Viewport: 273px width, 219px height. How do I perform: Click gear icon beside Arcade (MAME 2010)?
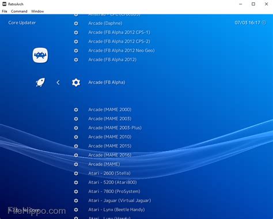[76, 137]
